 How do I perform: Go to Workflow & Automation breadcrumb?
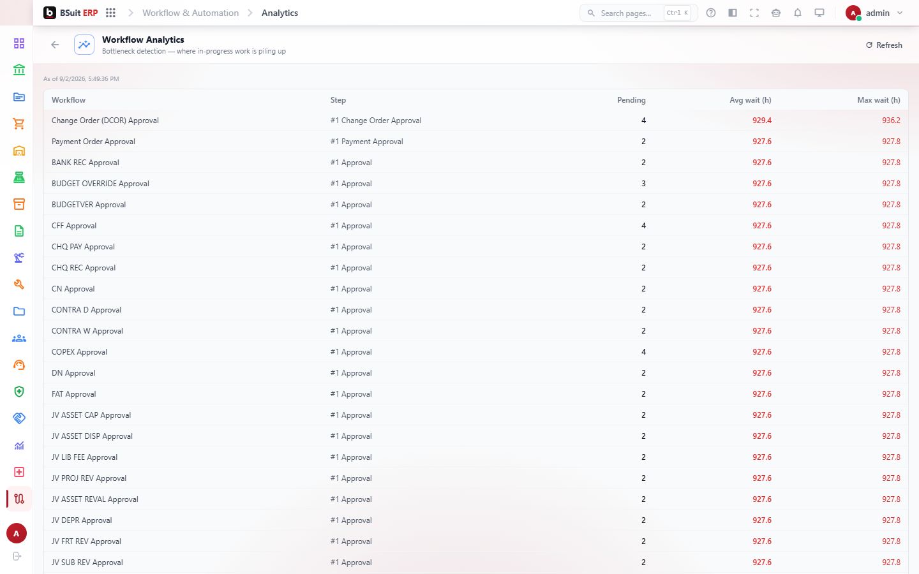190,13
